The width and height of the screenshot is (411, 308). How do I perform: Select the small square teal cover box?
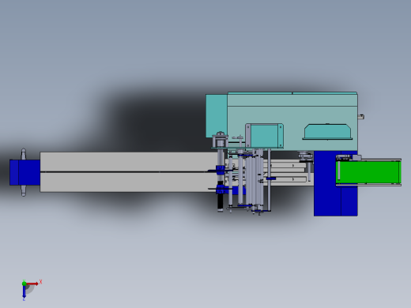coord(264,136)
